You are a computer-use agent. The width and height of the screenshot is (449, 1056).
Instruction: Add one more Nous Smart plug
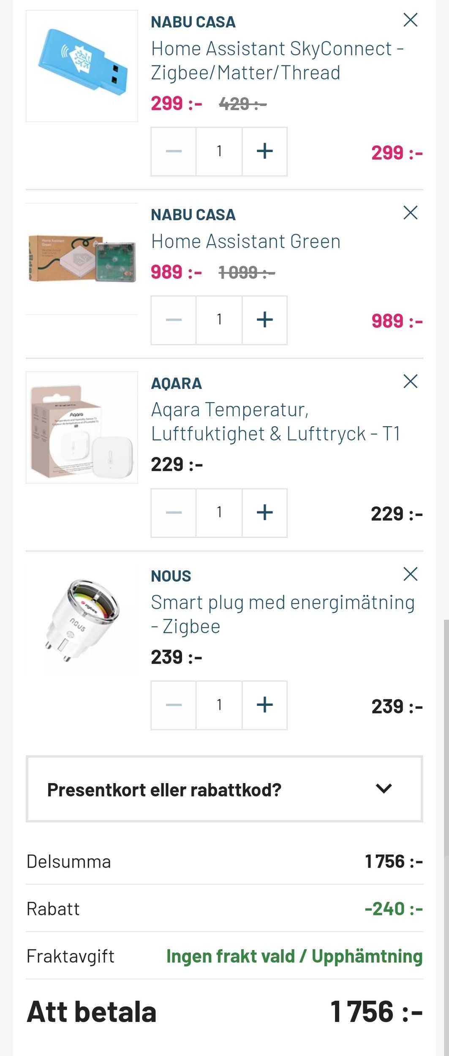[264, 705]
